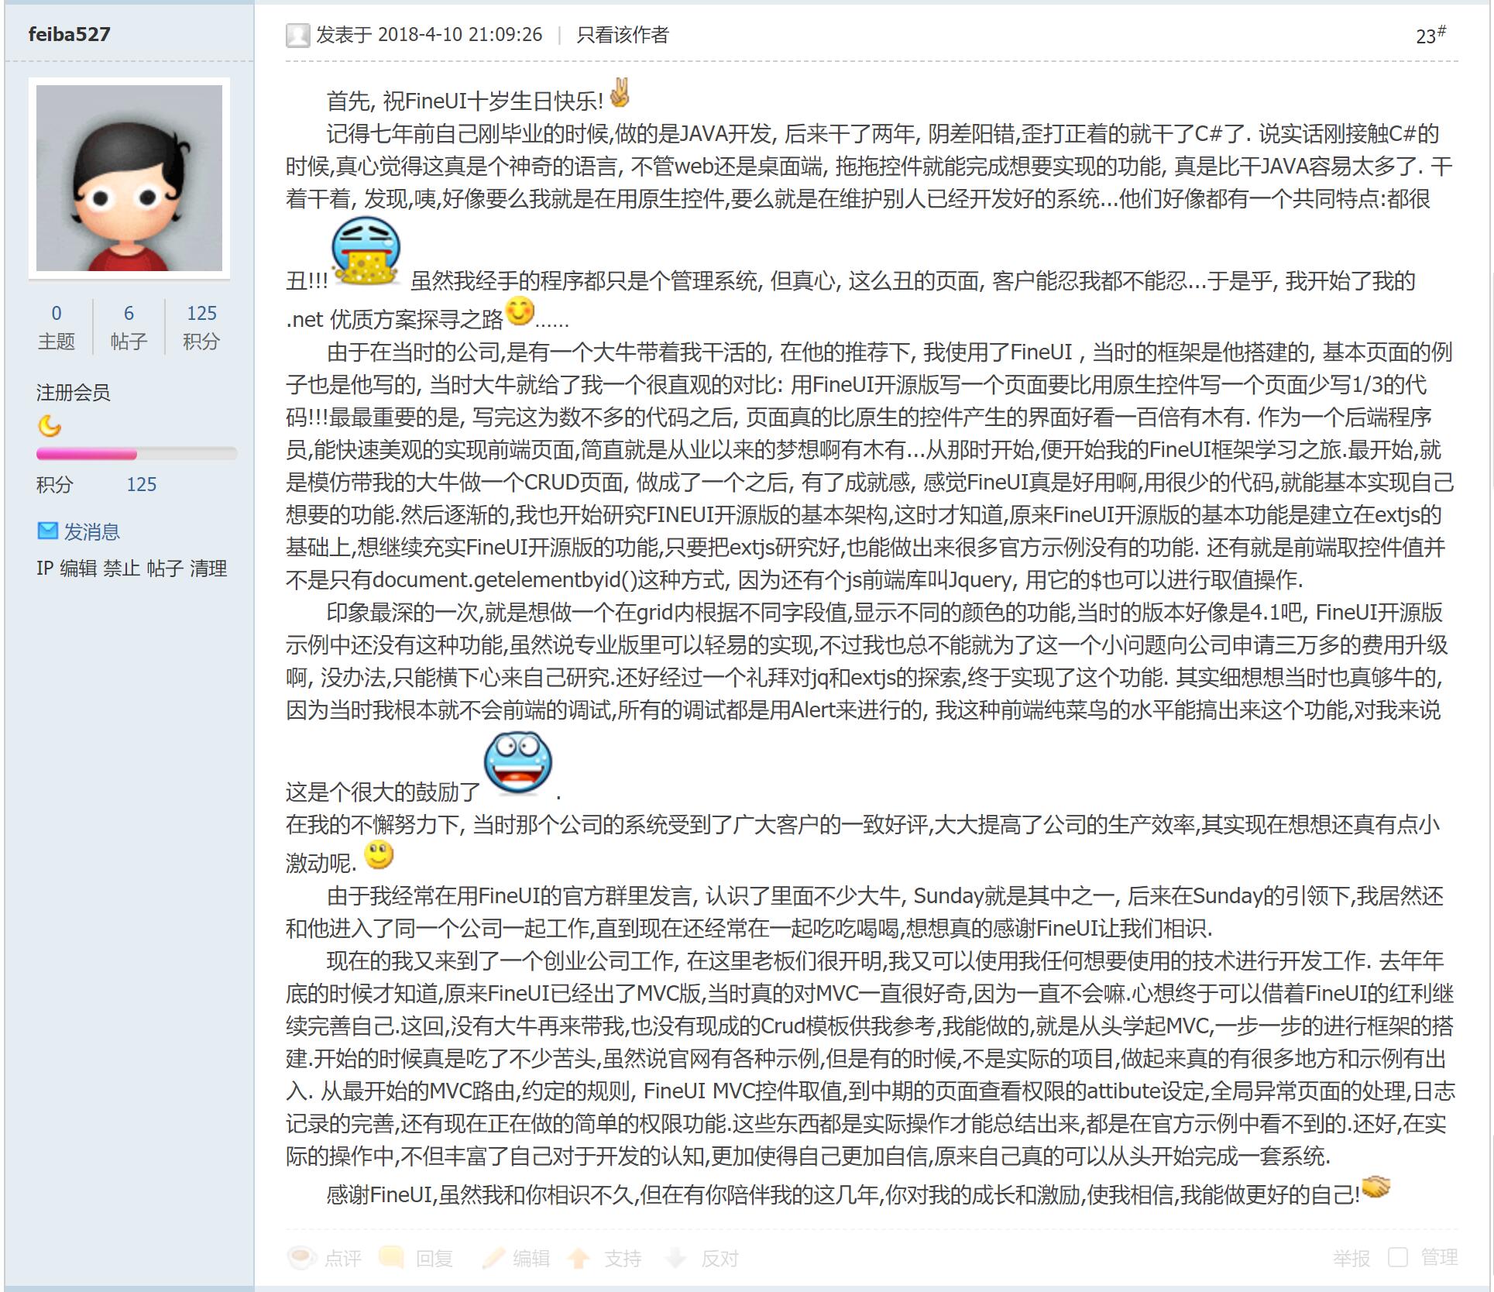The width and height of the screenshot is (1494, 1292).
Task: Open the 6 帖子 post count
Action: coord(129,327)
